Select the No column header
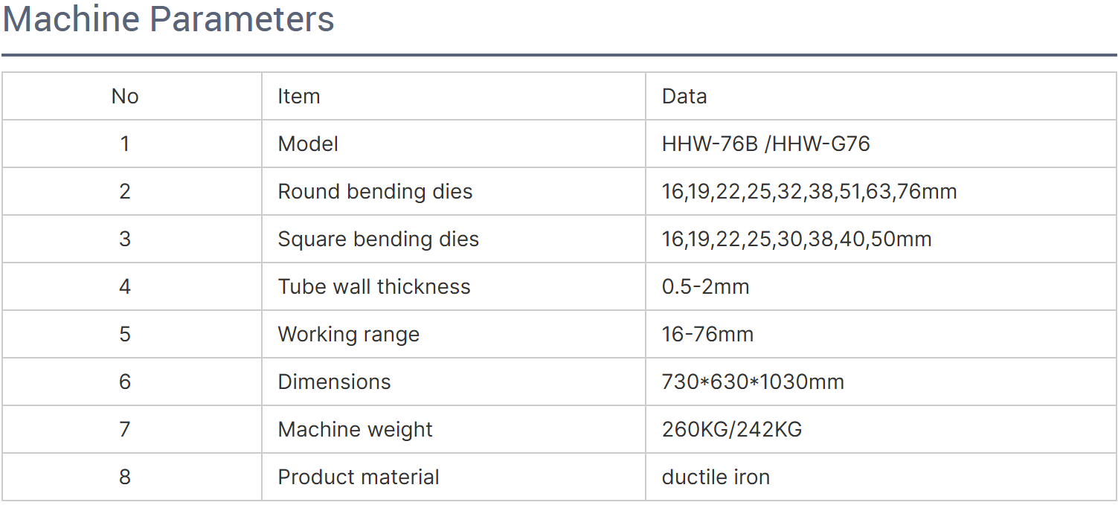Image resolution: width=1118 pixels, height=505 pixels. tap(125, 96)
